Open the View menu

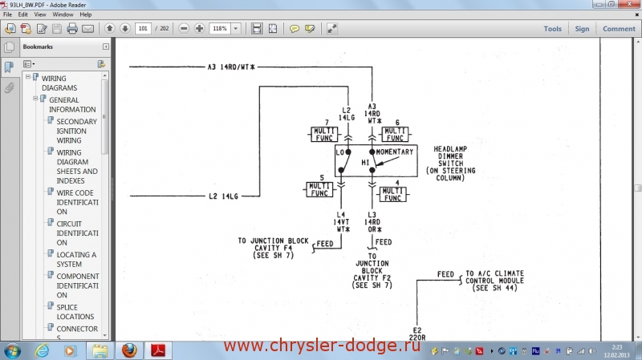(39, 14)
